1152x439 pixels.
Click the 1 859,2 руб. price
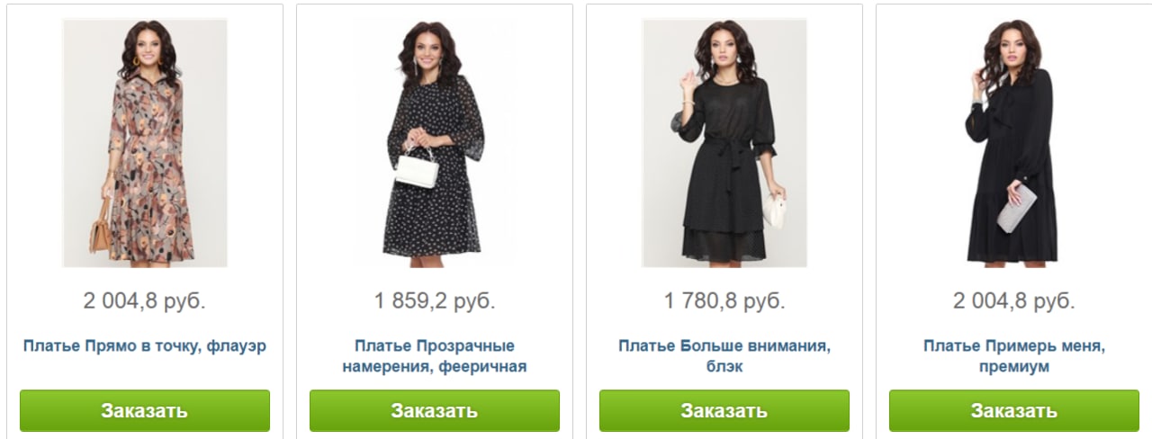(435, 300)
